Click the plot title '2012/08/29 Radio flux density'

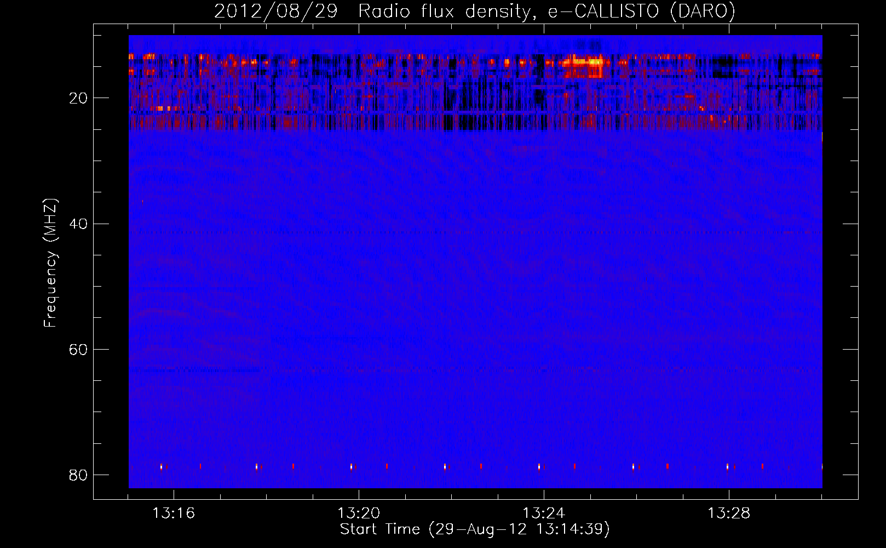click(x=474, y=11)
